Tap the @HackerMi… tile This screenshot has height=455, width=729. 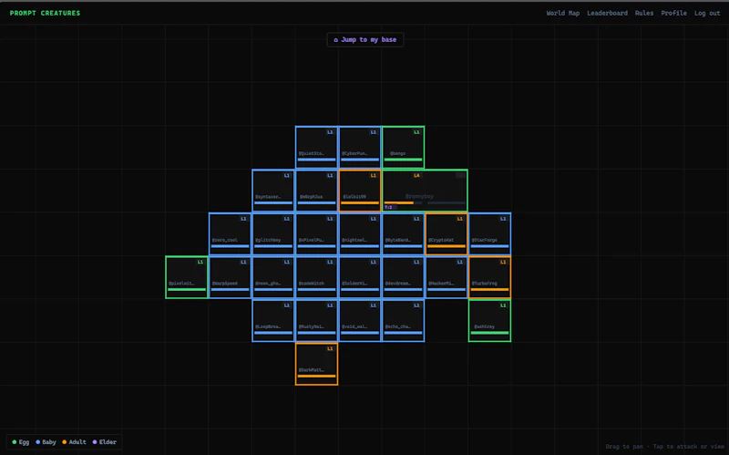pyautogui.click(x=447, y=277)
